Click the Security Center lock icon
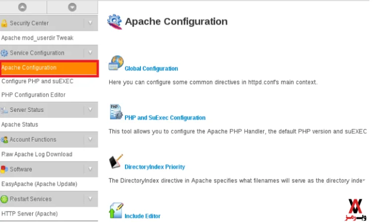 coord(4,23)
